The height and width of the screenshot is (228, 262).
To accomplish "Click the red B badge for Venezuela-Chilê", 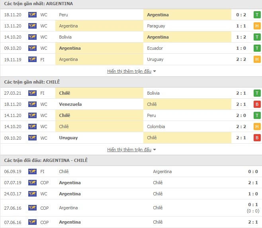I will (x=257, y=104).
